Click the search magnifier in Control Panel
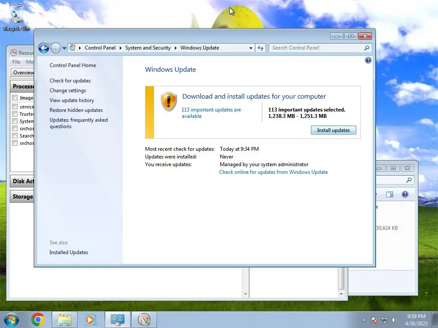 click(x=367, y=48)
